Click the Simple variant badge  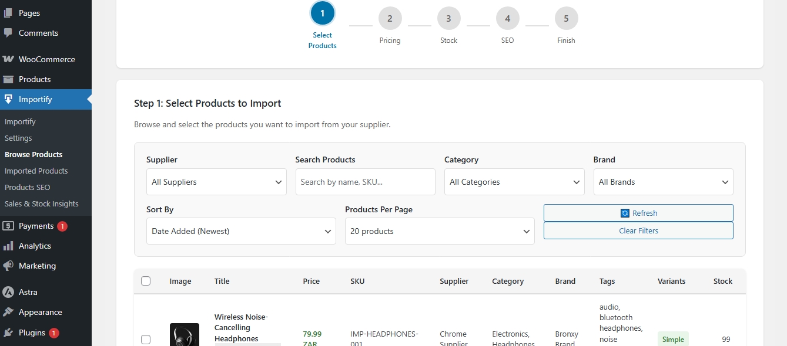pyautogui.click(x=673, y=339)
